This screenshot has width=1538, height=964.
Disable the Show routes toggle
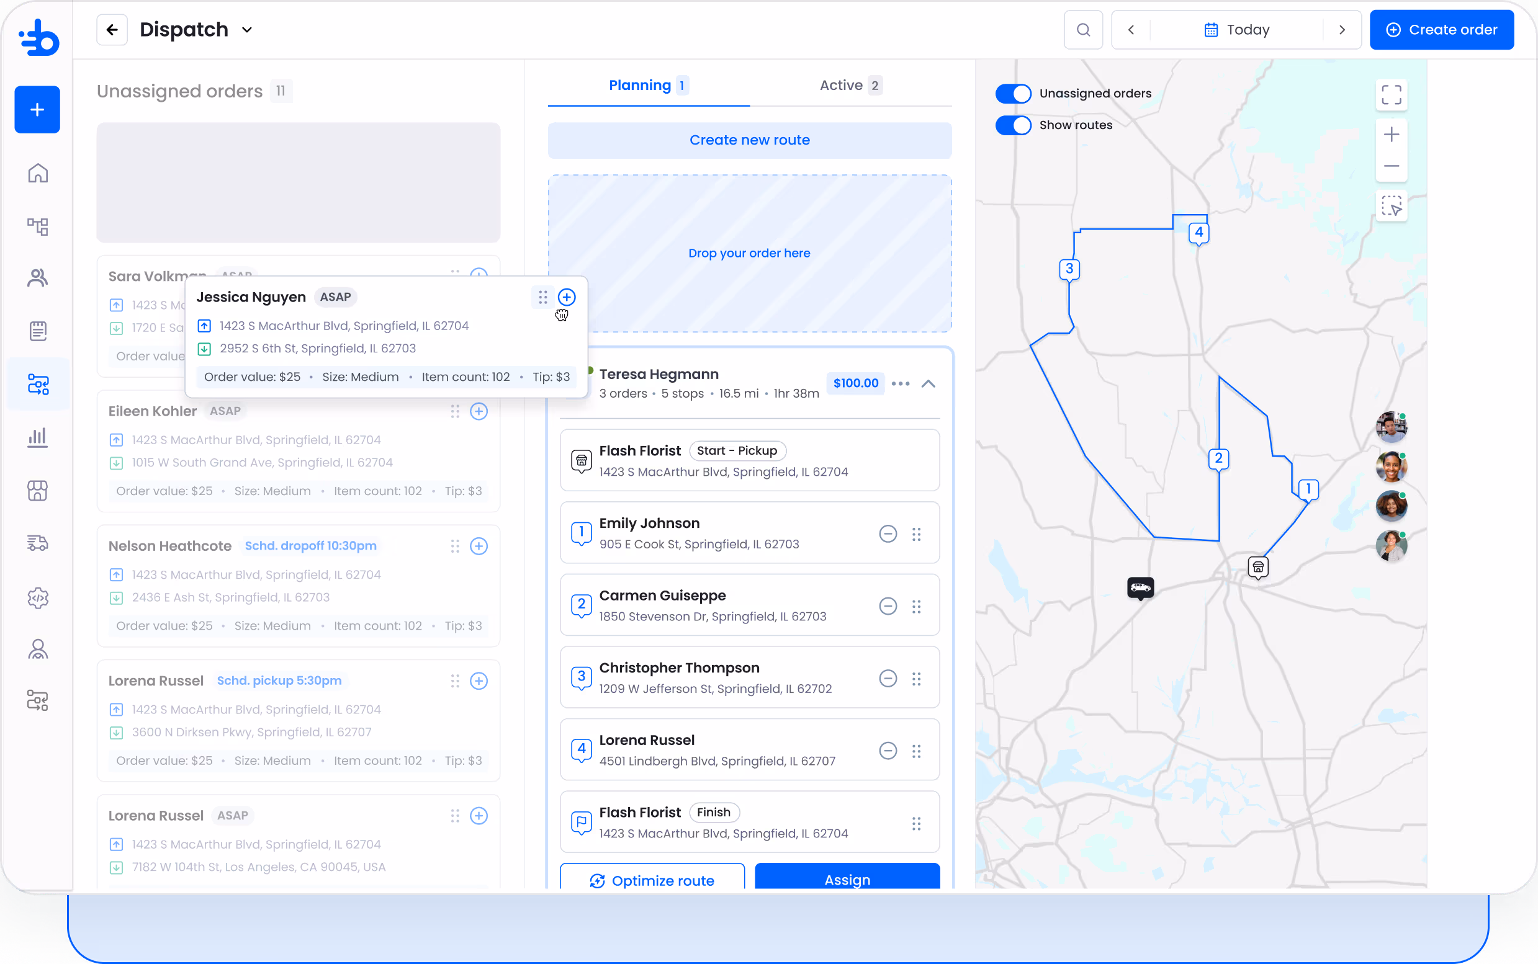[x=1012, y=125]
